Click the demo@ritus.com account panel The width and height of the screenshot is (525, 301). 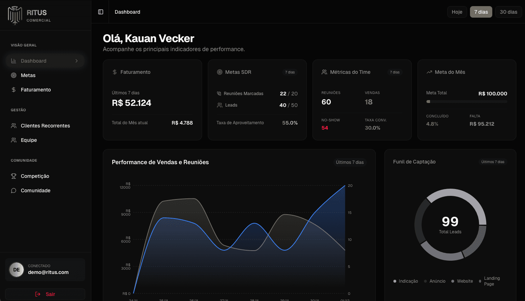[x=45, y=269]
